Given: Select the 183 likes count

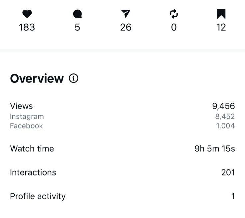Looking at the screenshot, I should point(27,27).
